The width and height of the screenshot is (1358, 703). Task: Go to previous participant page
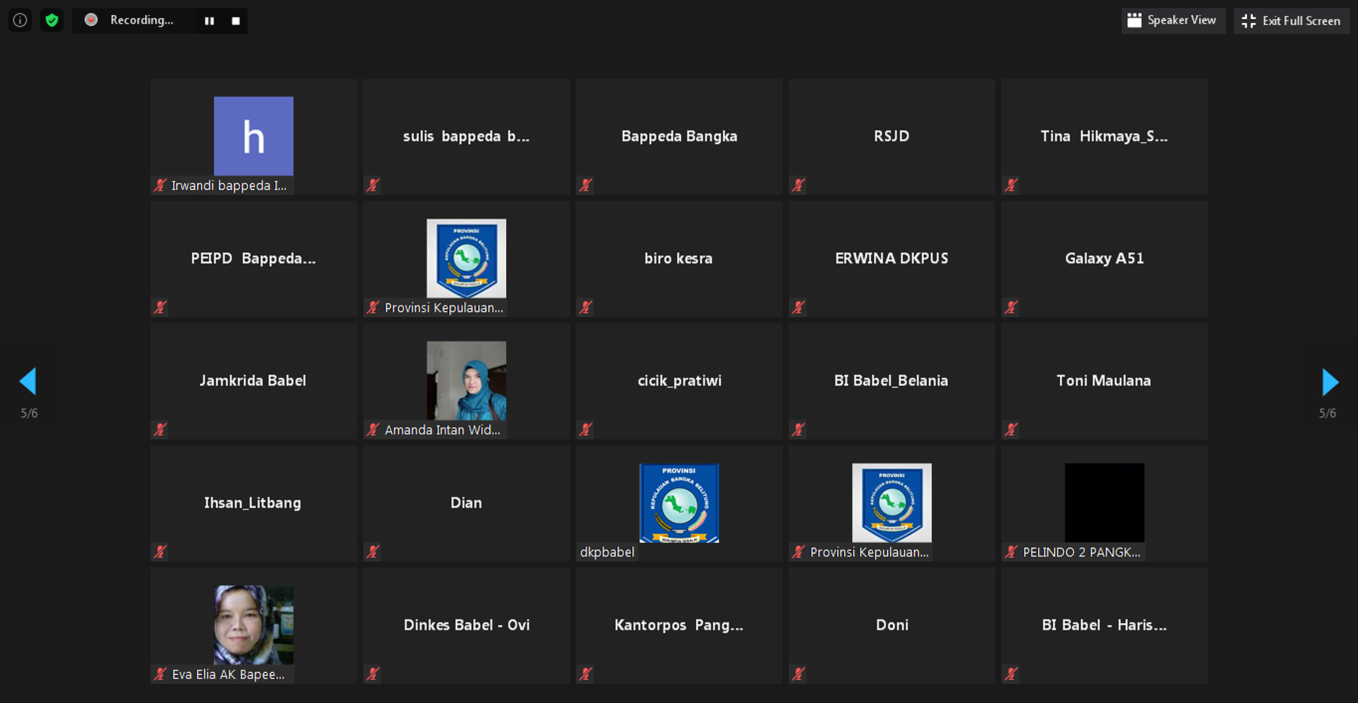coord(28,382)
